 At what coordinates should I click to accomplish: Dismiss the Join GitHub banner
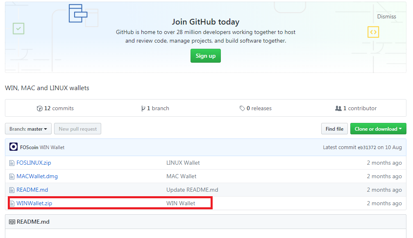point(386,16)
